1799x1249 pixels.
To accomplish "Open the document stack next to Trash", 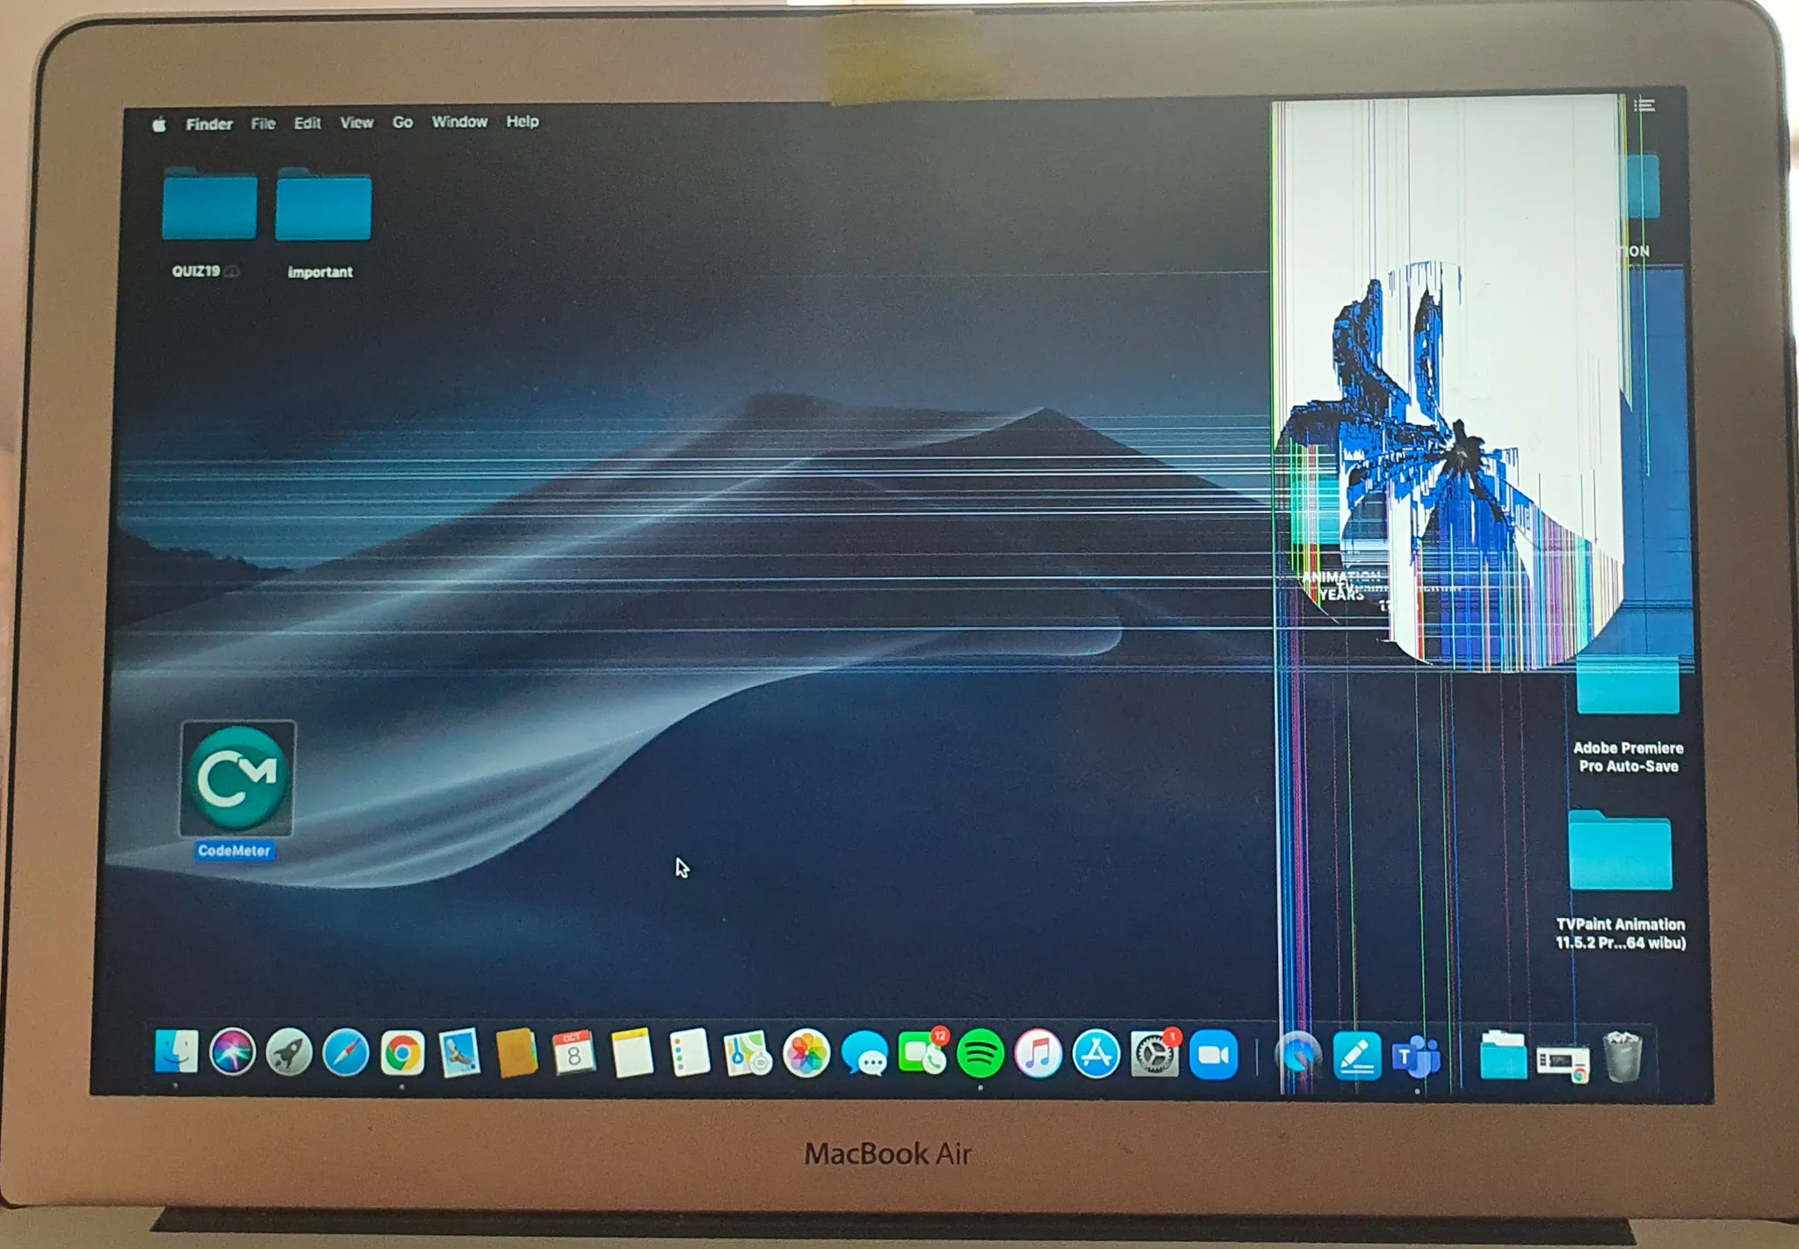I will click(x=1563, y=1061).
